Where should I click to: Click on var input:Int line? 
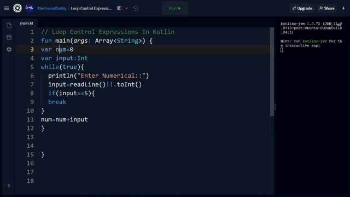pos(65,58)
